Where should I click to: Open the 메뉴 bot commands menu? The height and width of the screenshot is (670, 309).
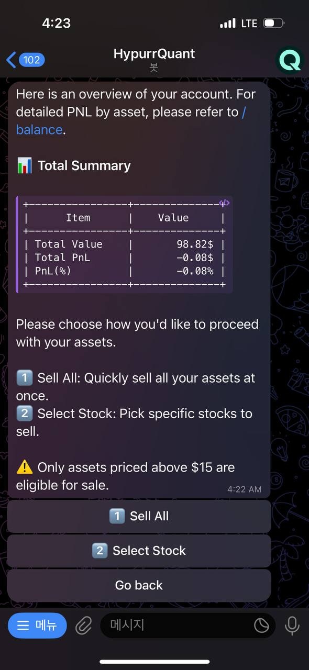[37, 625]
